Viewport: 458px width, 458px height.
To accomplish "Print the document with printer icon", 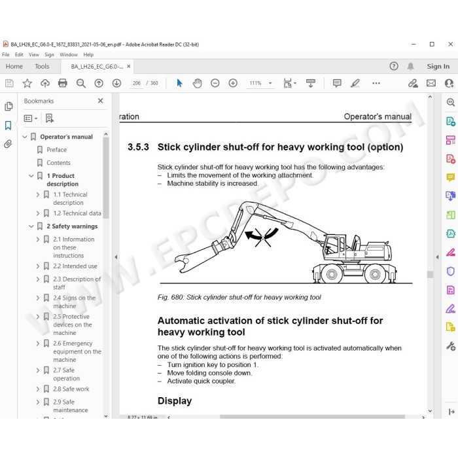I will 63,83.
